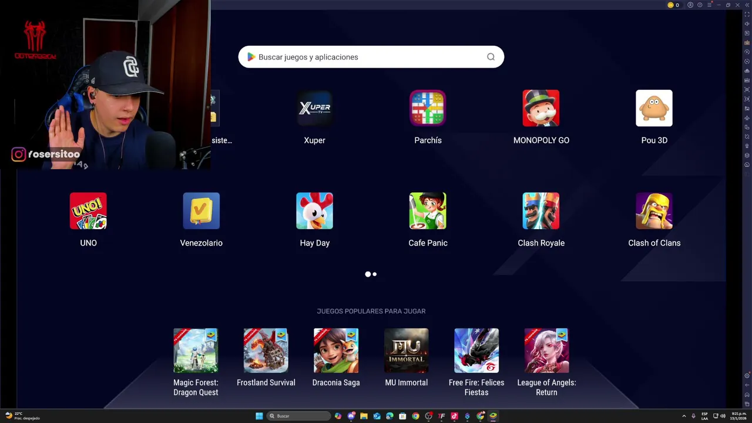
Task: Open the ESP LAA language switcher
Action: tap(704, 416)
